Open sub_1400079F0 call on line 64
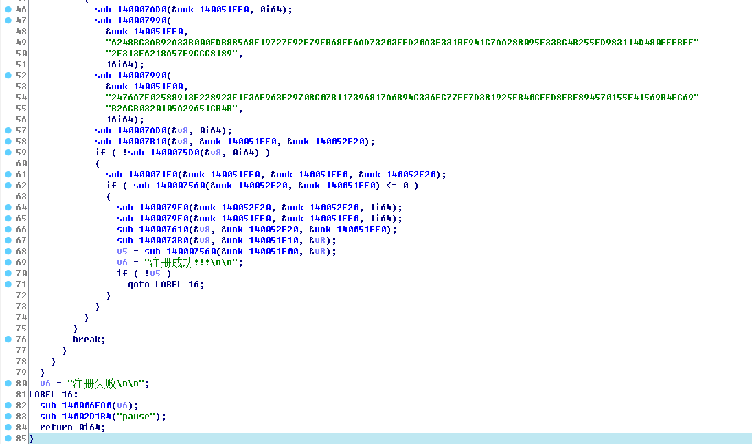The height and width of the screenshot is (444, 752). click(152, 208)
